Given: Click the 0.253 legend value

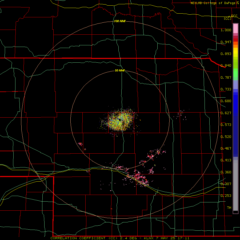Looking at the screenshot, I should tap(226, 196).
